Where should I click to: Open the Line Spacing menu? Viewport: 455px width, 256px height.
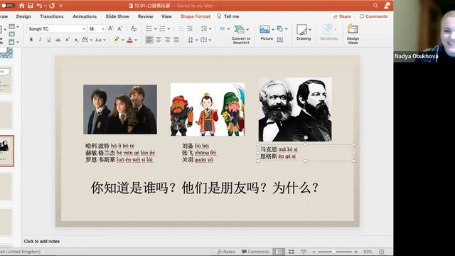tap(206, 28)
